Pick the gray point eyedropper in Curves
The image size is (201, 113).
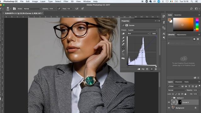[x=123, y=41]
